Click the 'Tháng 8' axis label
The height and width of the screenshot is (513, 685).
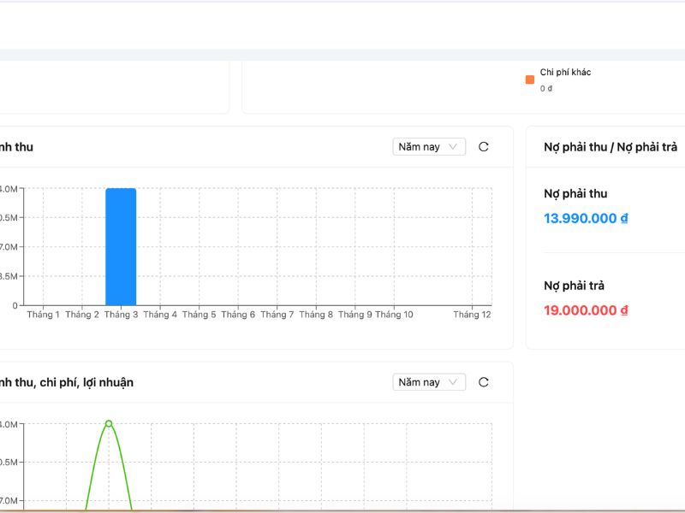(x=316, y=315)
